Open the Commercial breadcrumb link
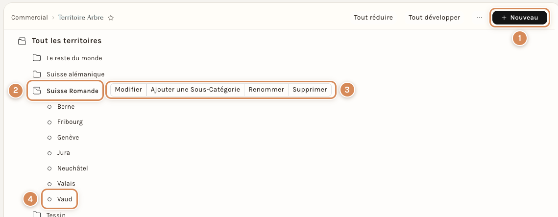 tap(29, 18)
